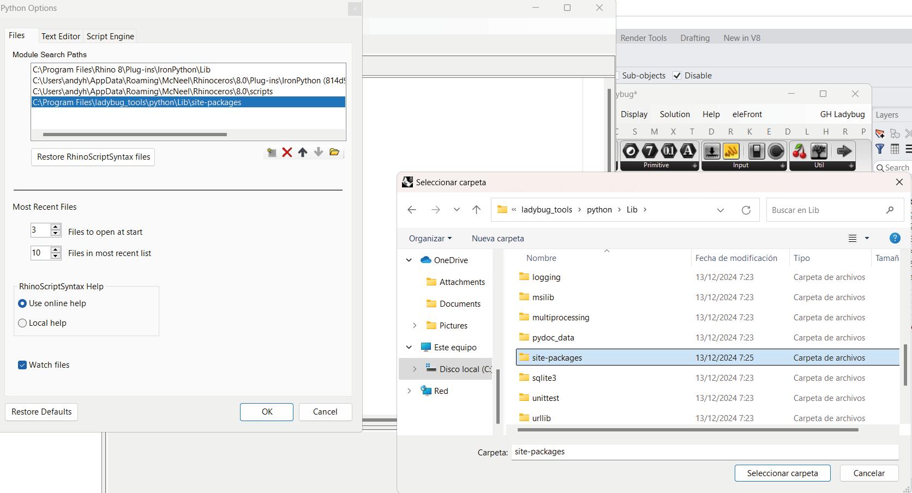
Task: Open the eleFront menu
Action: pyautogui.click(x=747, y=114)
